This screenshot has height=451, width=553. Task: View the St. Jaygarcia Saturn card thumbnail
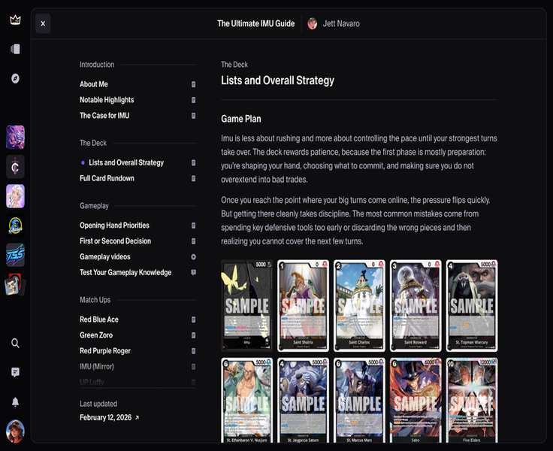(x=303, y=400)
